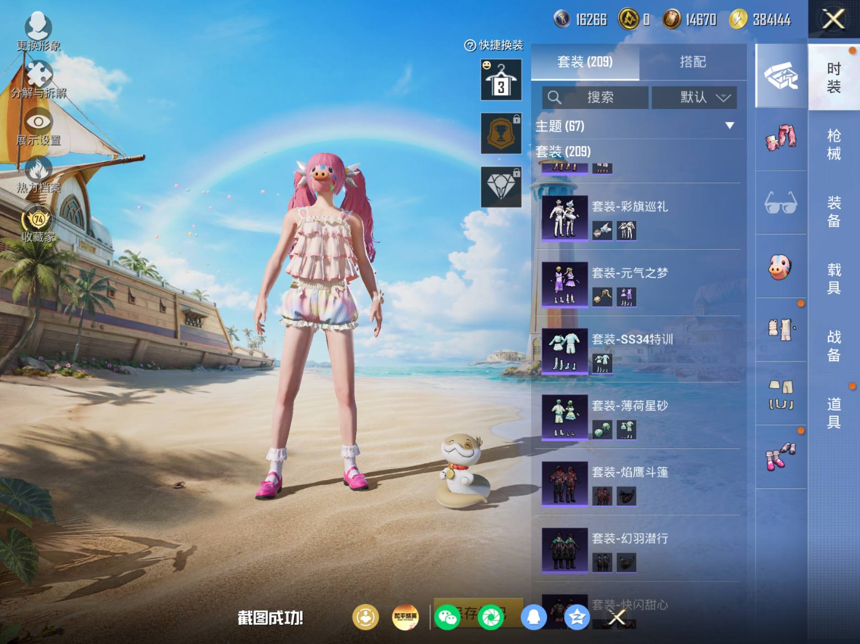Click the lightning currency balance 384144
This screenshot has width=860, height=644.
click(760, 20)
